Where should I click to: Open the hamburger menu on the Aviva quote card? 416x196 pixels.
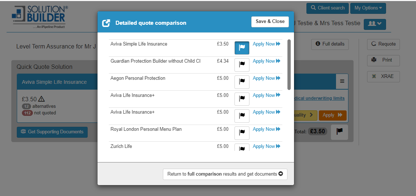pos(342,81)
